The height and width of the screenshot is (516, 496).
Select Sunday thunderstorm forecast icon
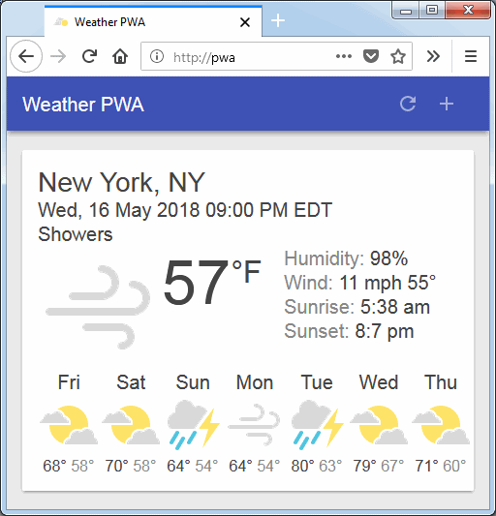194,425
